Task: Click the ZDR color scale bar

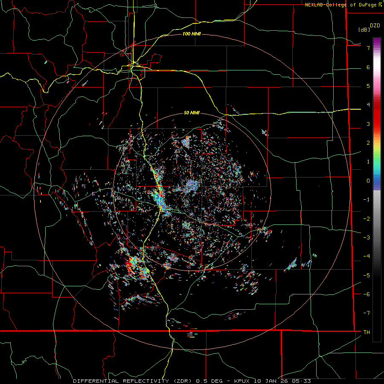Action: 377,189
